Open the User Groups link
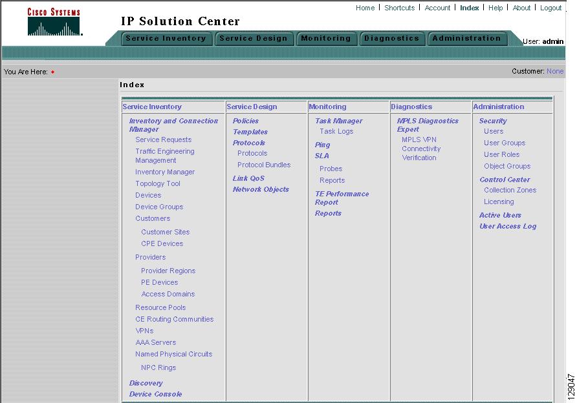 (505, 143)
